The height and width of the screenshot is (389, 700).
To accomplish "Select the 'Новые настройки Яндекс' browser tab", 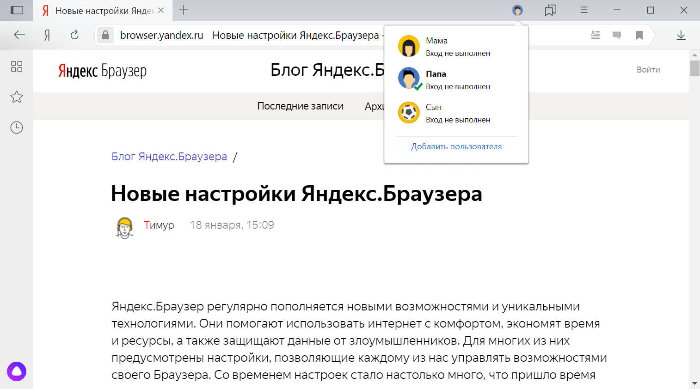I will [103, 11].
